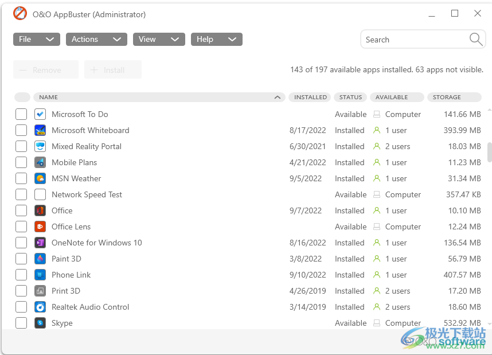Check the Office checkbox
Screen dimensions: 492x355
click(21, 210)
